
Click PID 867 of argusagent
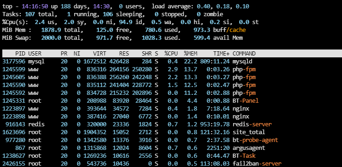(x=20, y=148)
